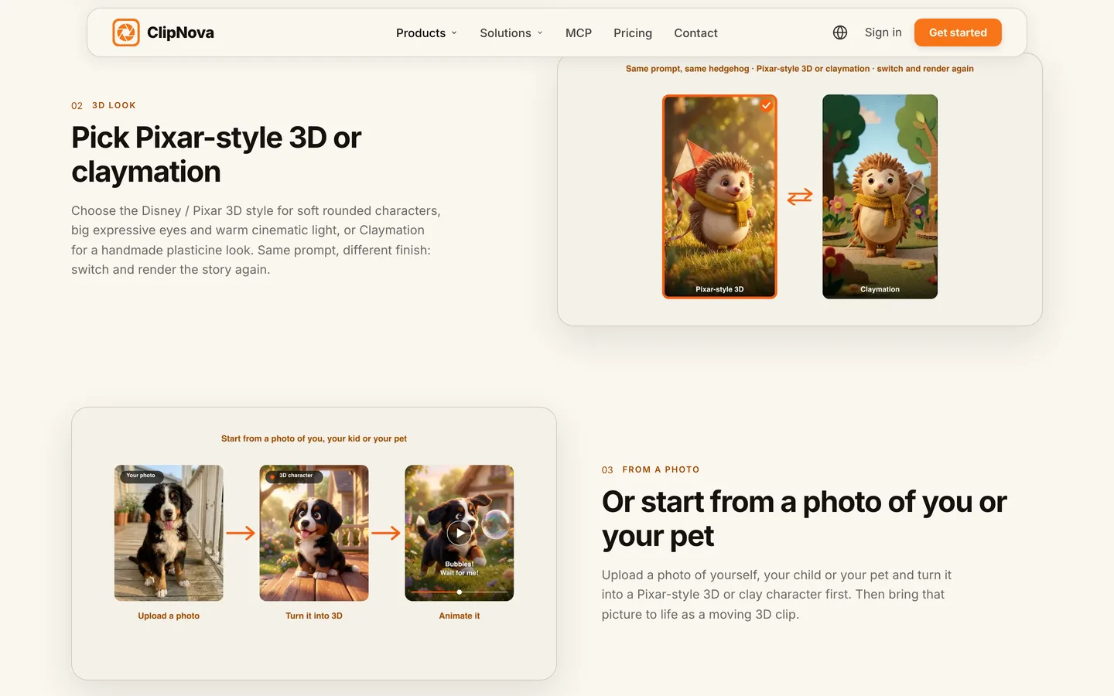Open the 'Your photo' dog thumbnail

(169, 533)
